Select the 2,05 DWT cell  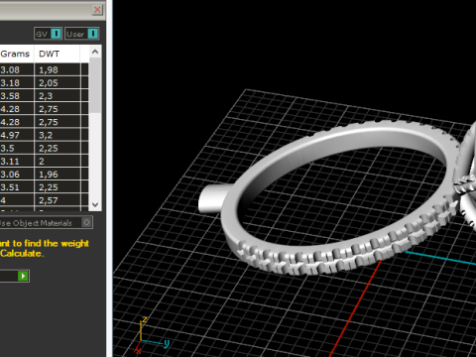click(58, 83)
